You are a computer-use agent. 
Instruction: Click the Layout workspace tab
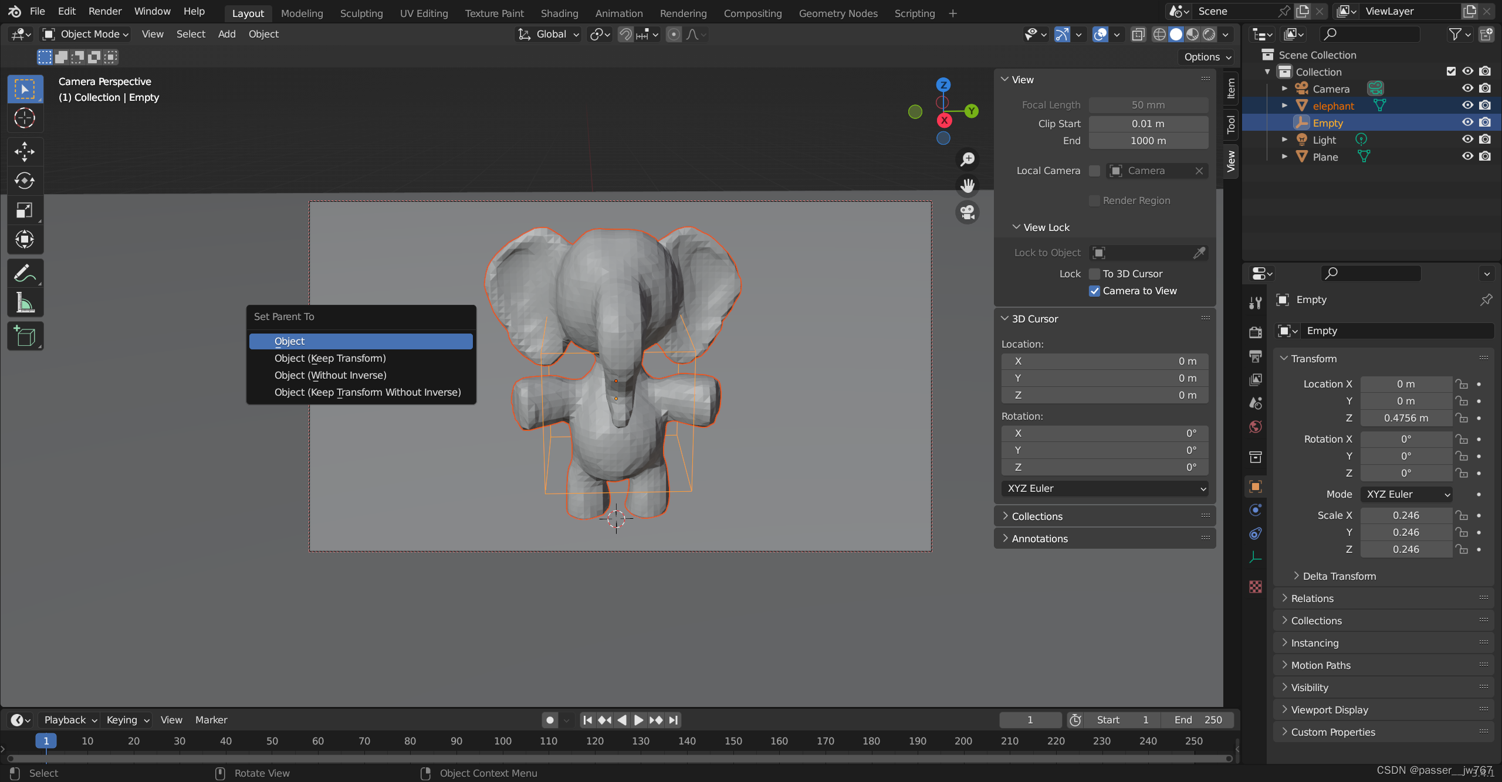(246, 13)
